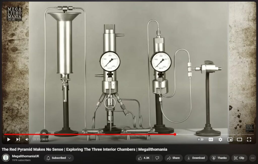Open video settings gear menu

coord(220,139)
